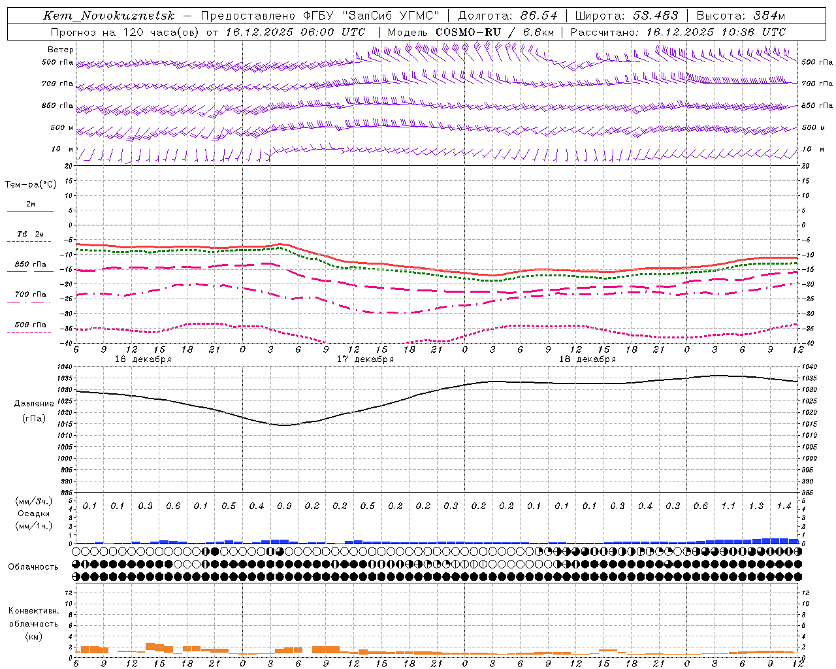Click the 'Тем-ра(°C)' temperature panel label

coord(31,185)
